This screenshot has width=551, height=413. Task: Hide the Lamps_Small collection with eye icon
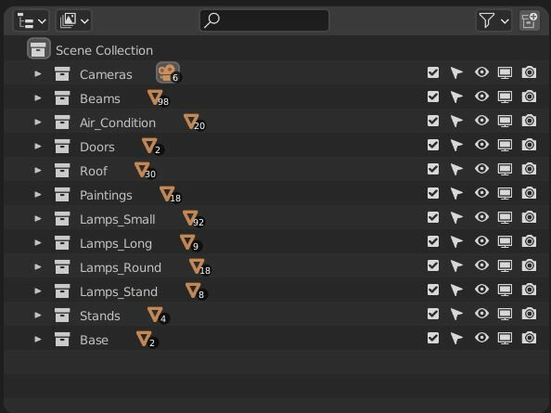pos(481,217)
